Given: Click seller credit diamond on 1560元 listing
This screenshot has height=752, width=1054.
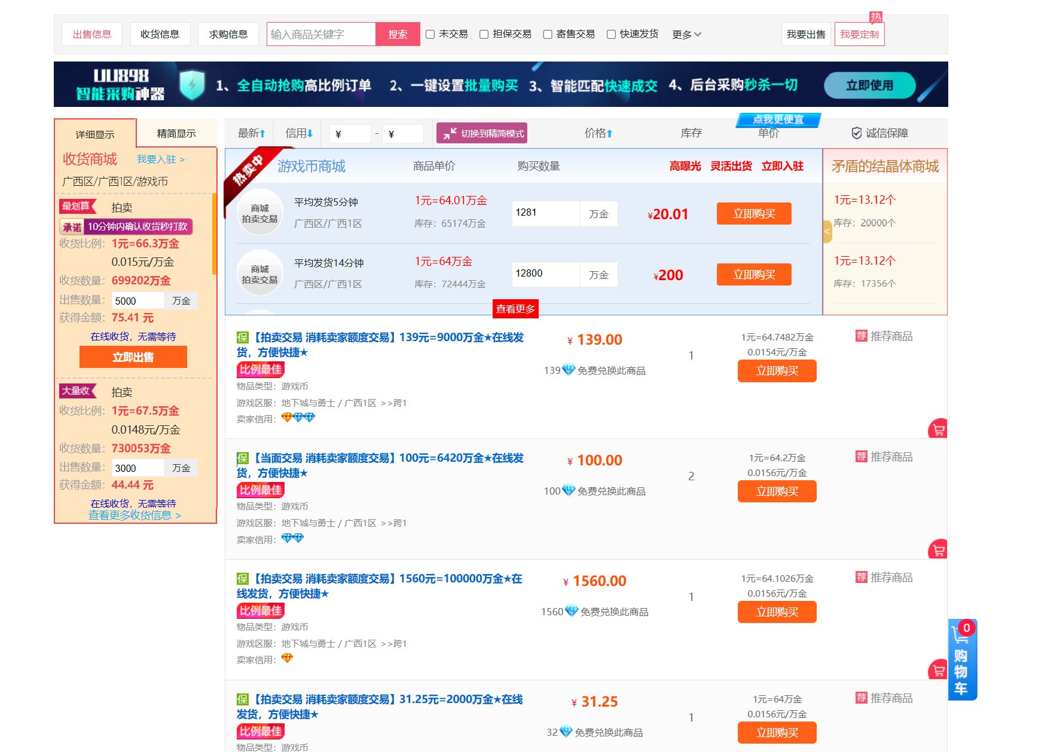Looking at the screenshot, I should [x=287, y=658].
